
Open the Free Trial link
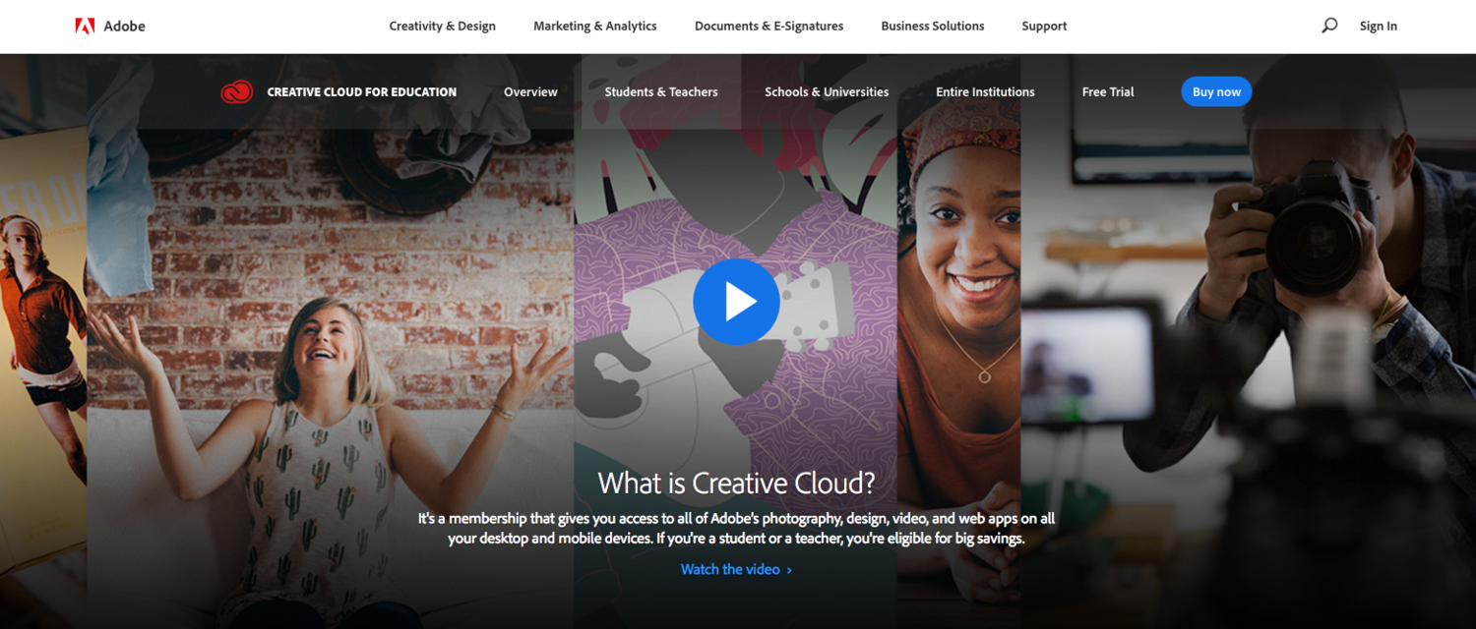pos(1108,92)
